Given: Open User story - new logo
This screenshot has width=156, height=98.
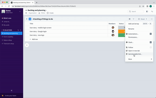Looking at the screenshot, I should pos(37,35).
